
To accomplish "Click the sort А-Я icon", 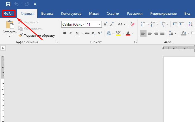I will click(x=190, y=24).
